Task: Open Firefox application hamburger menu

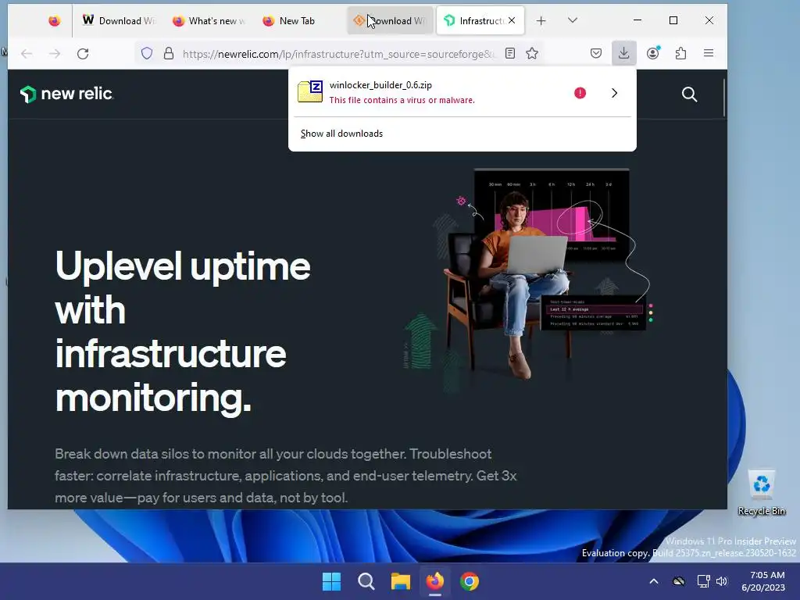Action: pyautogui.click(x=709, y=53)
